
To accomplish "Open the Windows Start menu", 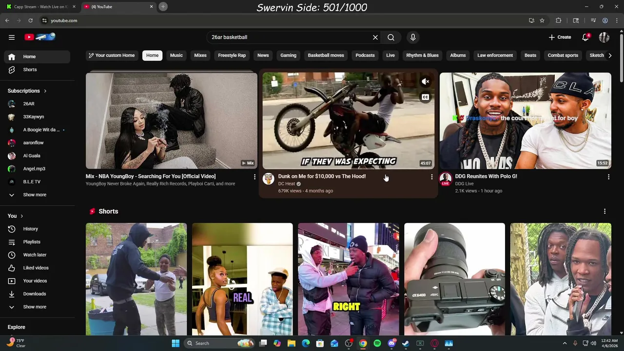I will (x=175, y=343).
